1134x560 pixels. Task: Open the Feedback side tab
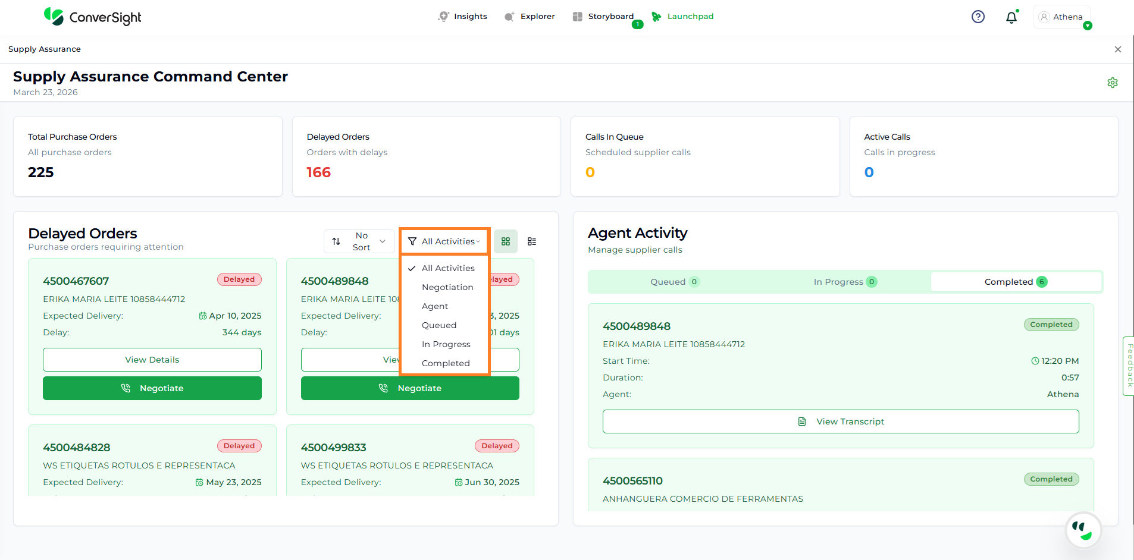click(x=1129, y=366)
